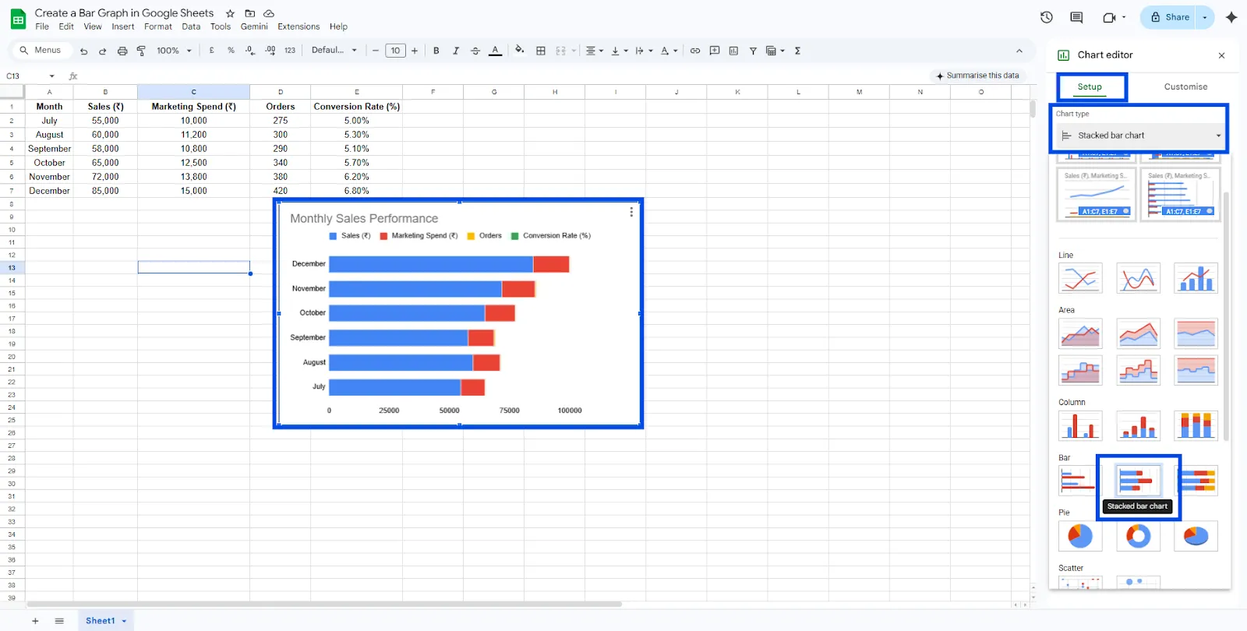Click the Insert link icon
The height and width of the screenshot is (631, 1247).
(x=695, y=51)
